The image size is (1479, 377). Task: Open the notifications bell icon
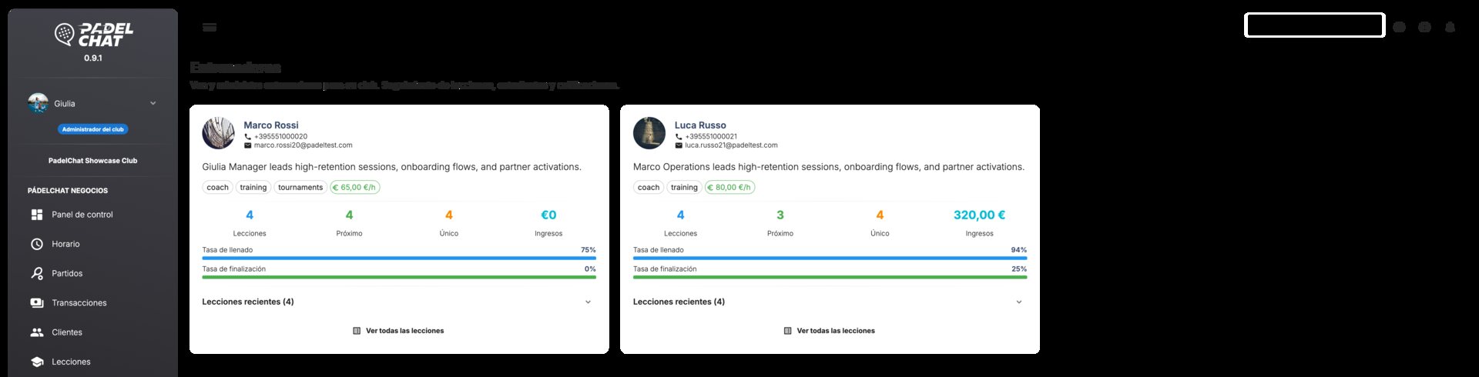pyautogui.click(x=1450, y=27)
